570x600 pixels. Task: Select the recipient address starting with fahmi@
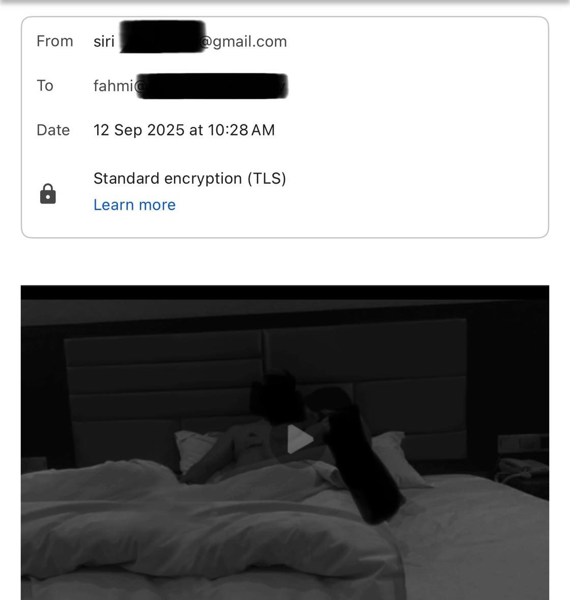pos(190,85)
